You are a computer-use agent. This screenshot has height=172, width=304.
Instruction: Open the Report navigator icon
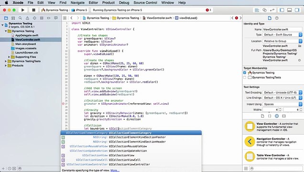(x=56, y=18)
